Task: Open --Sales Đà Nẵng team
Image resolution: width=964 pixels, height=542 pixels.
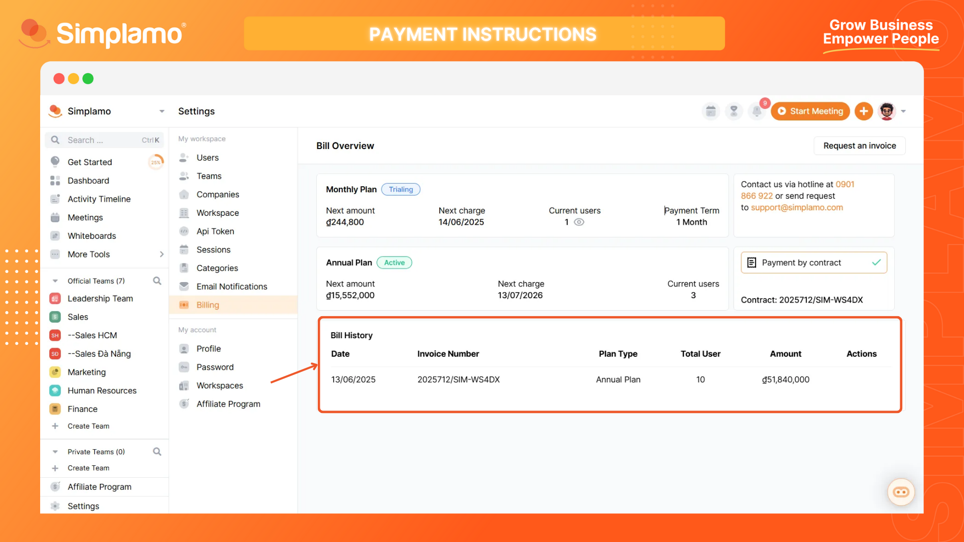Action: [99, 354]
